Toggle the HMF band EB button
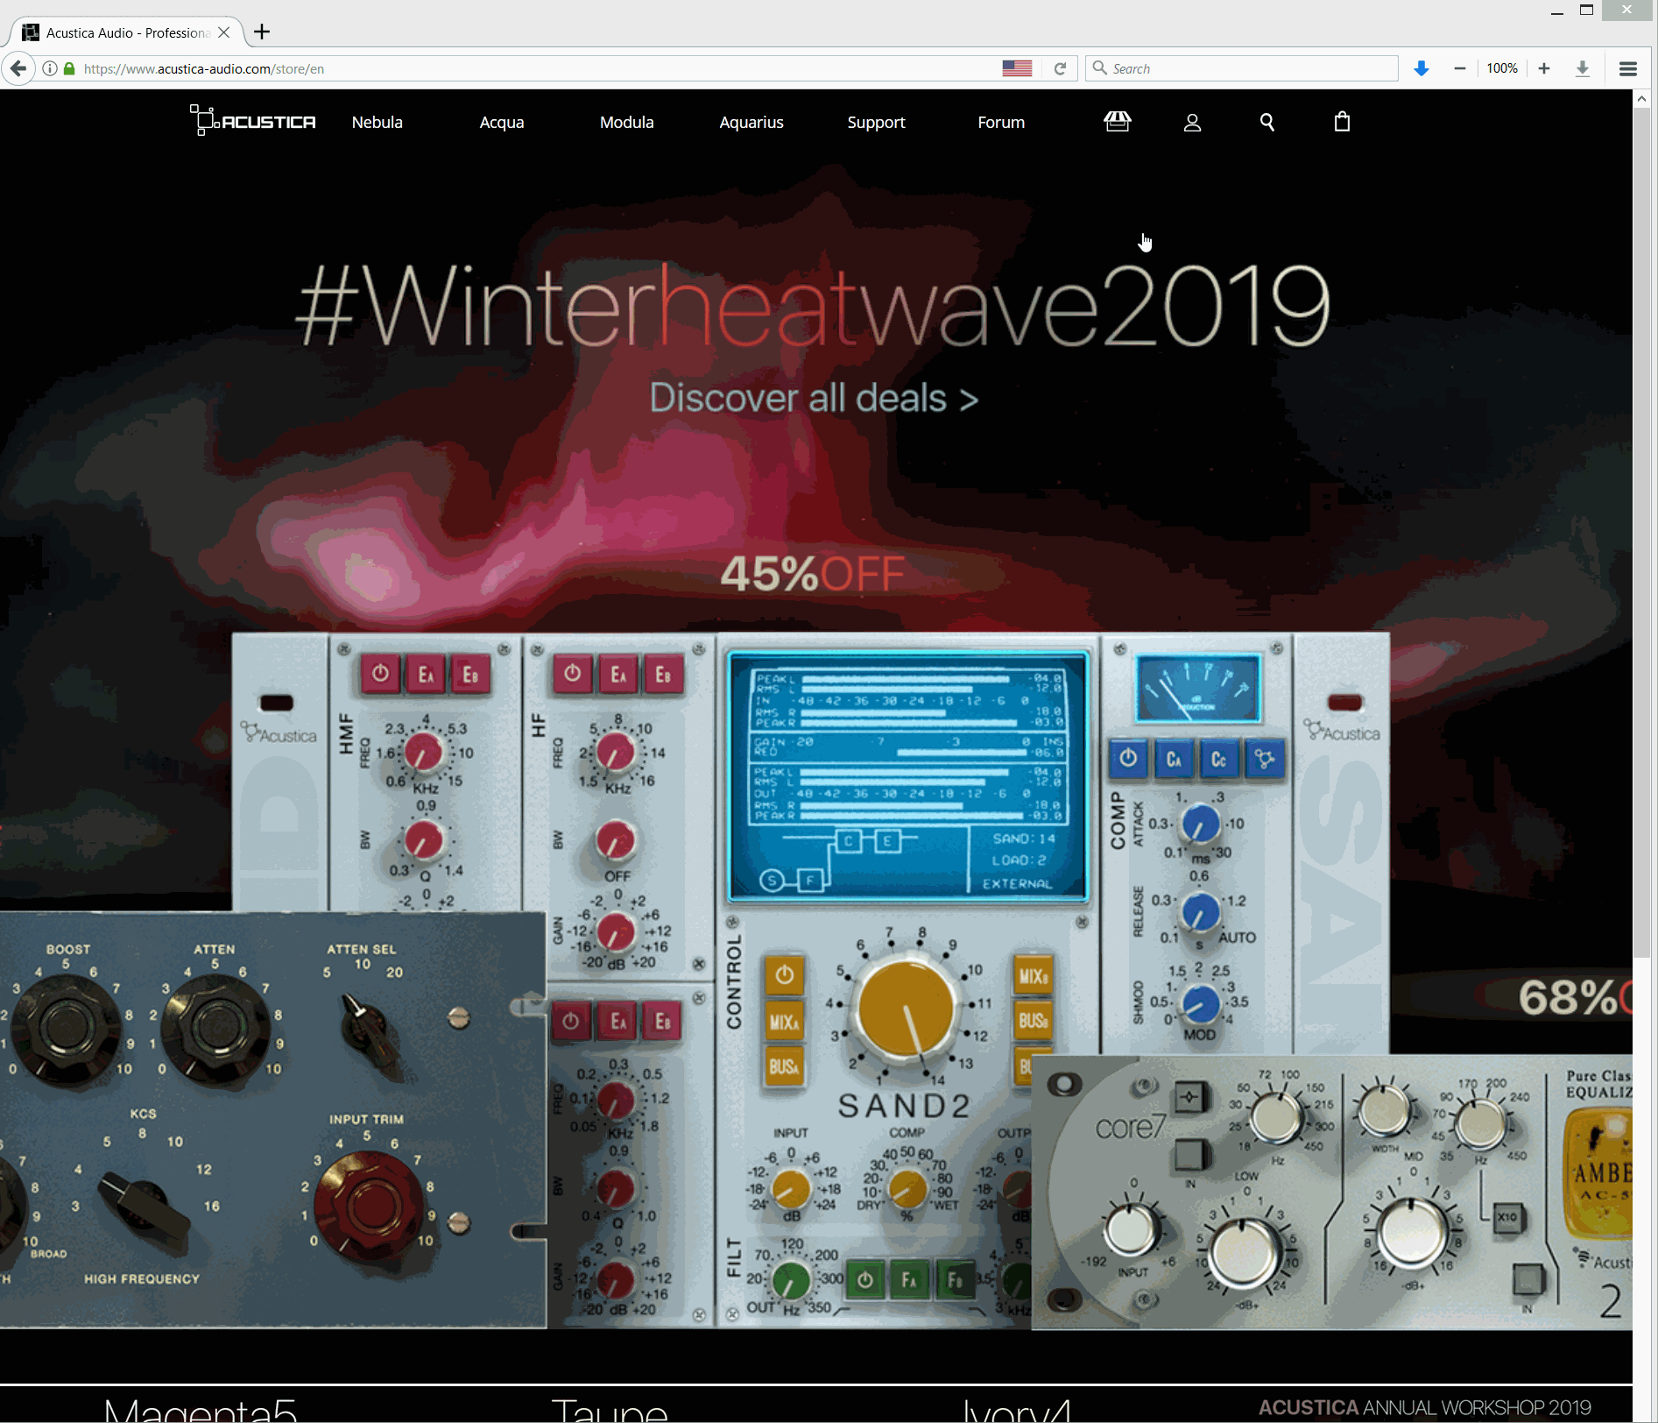 pos(471,674)
